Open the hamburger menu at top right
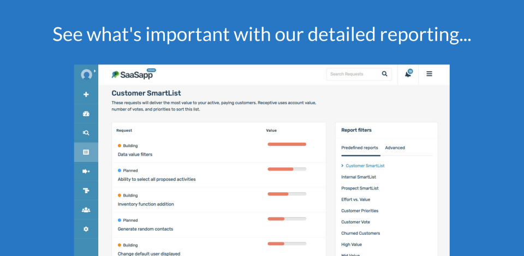 (x=429, y=74)
